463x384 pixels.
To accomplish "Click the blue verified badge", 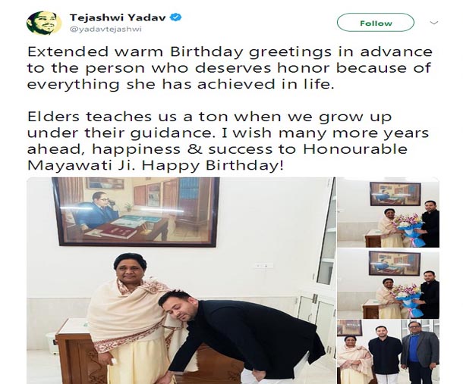I will tap(176, 17).
